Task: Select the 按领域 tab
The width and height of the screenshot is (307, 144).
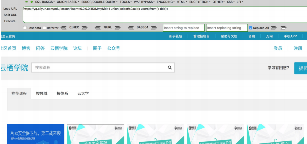Action: coord(42,93)
